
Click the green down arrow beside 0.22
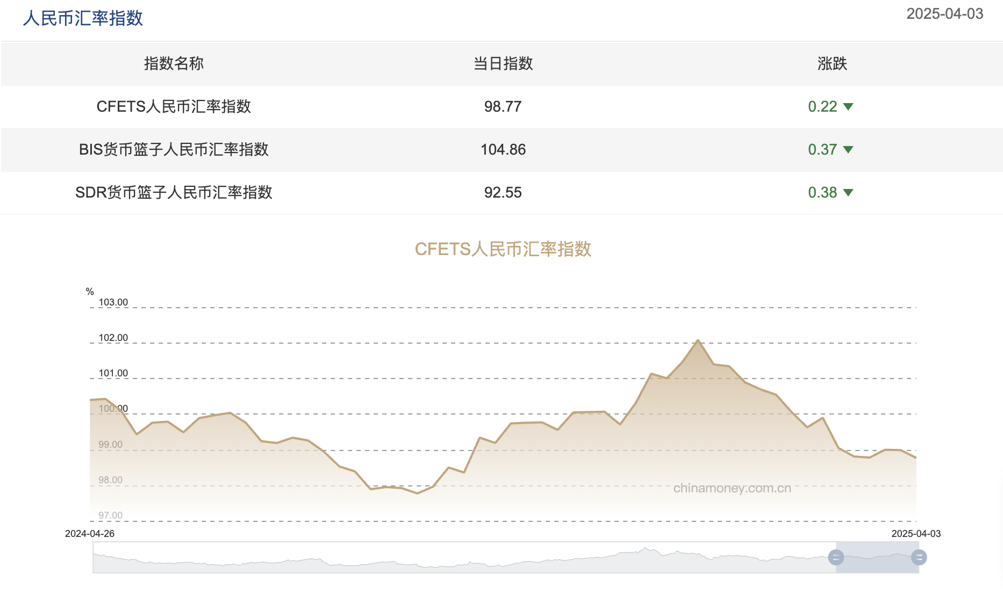tap(849, 106)
